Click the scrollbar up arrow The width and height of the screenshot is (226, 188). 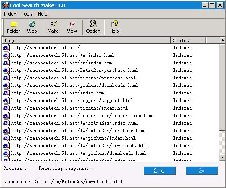pyautogui.click(x=222, y=40)
